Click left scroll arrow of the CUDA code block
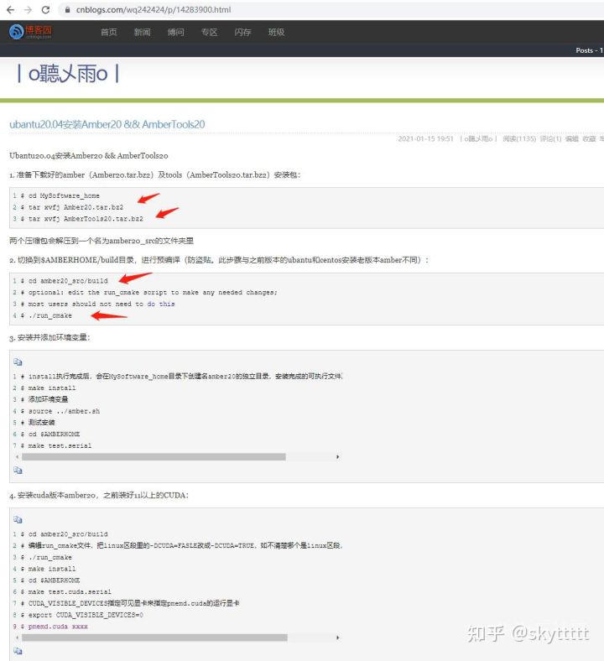The height and width of the screenshot is (661, 604). pos(17,638)
